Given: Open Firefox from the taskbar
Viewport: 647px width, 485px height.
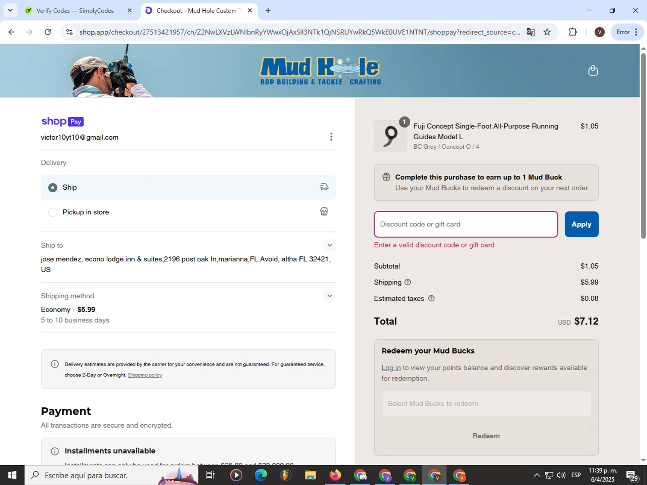Looking at the screenshot, I should (x=335, y=475).
